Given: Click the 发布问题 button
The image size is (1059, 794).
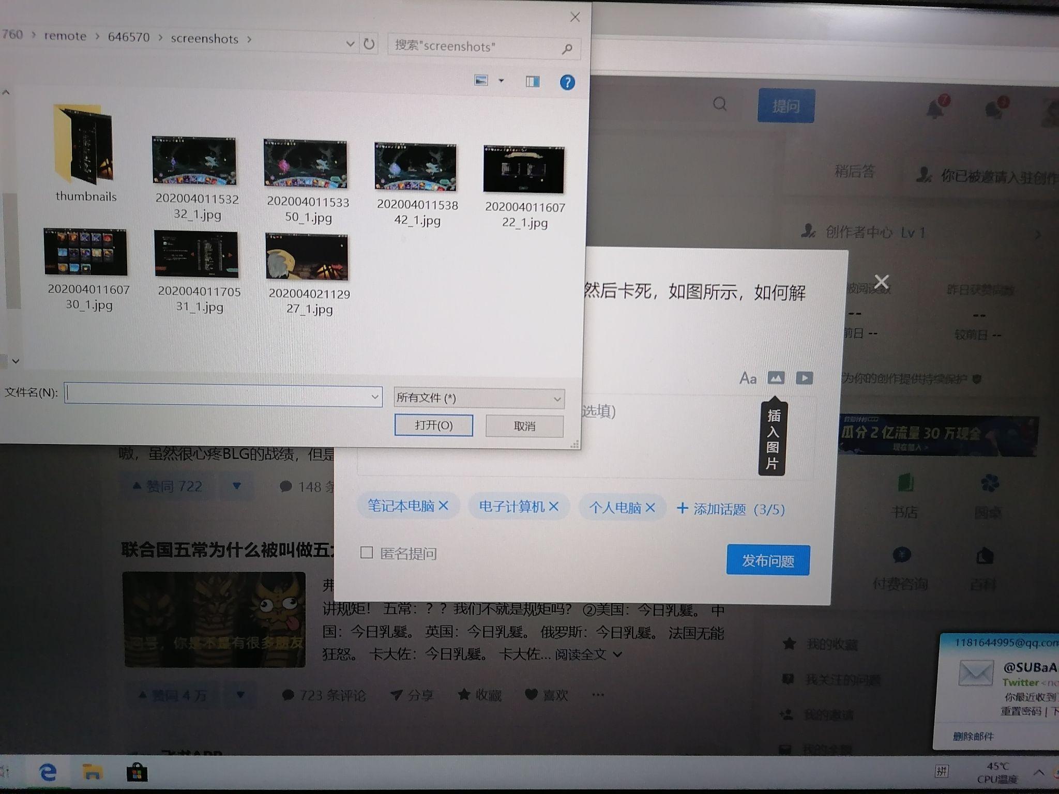Looking at the screenshot, I should click(x=768, y=560).
